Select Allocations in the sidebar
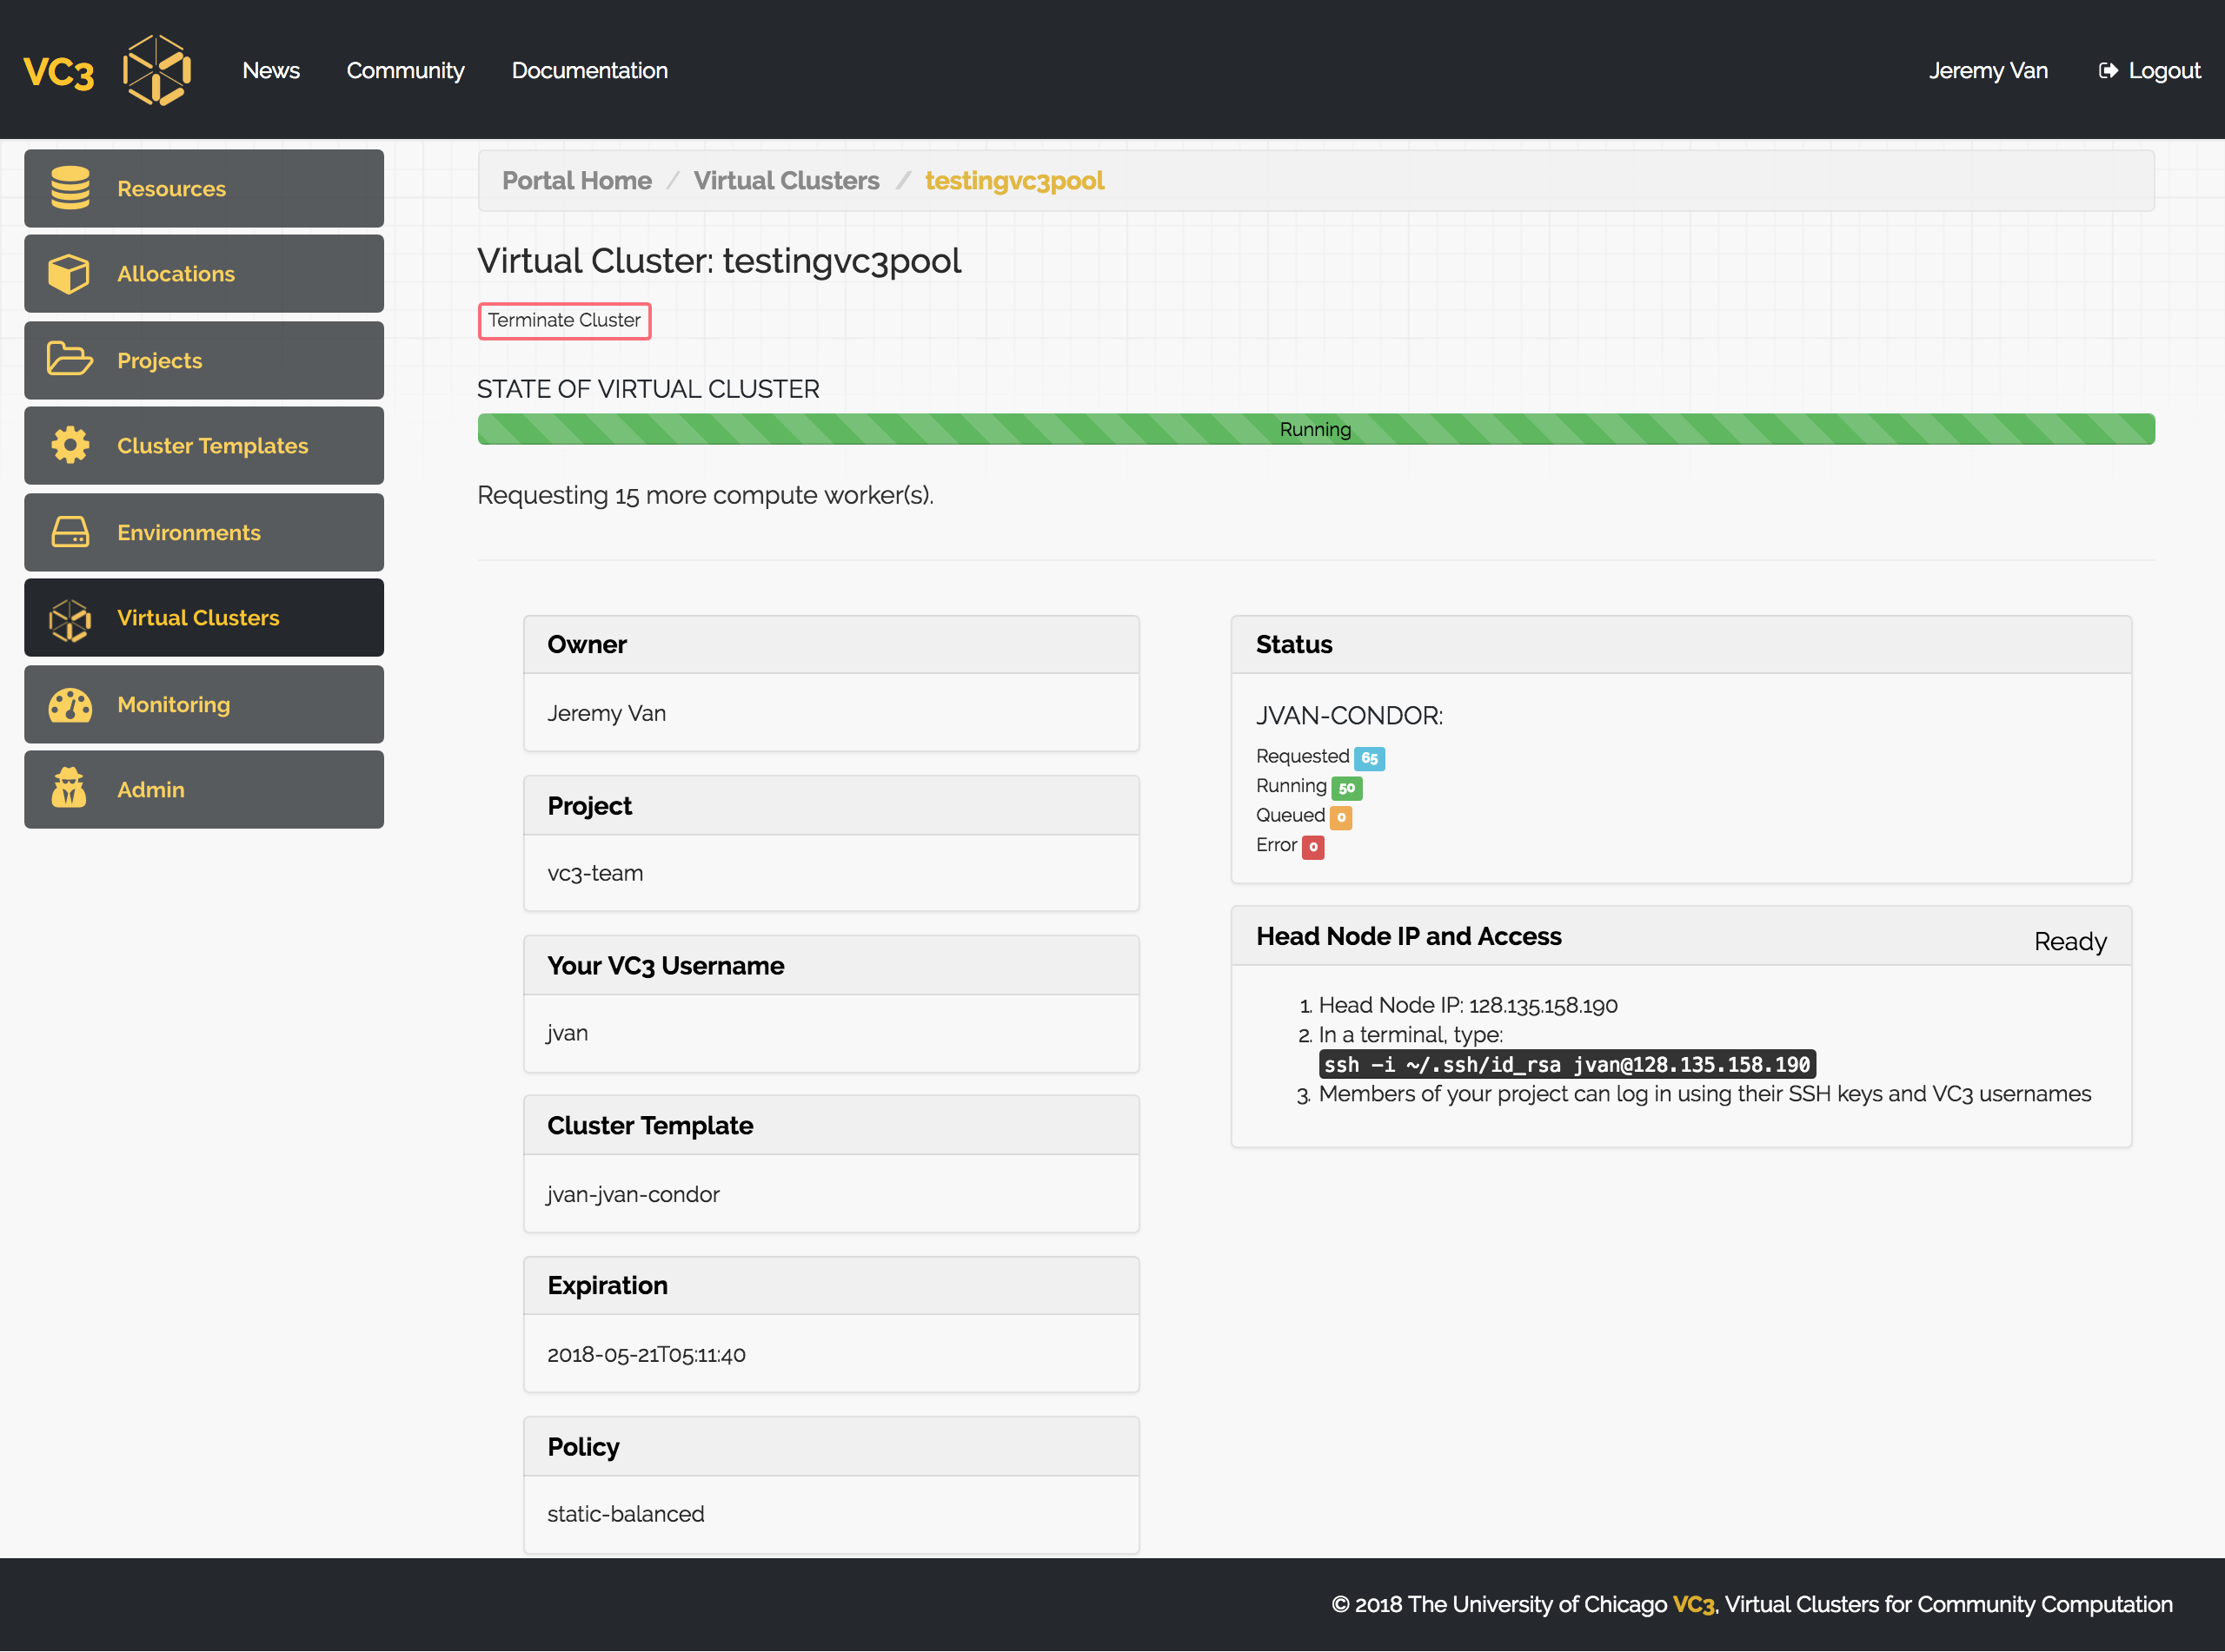This screenshot has width=2225, height=1652. pos(204,274)
